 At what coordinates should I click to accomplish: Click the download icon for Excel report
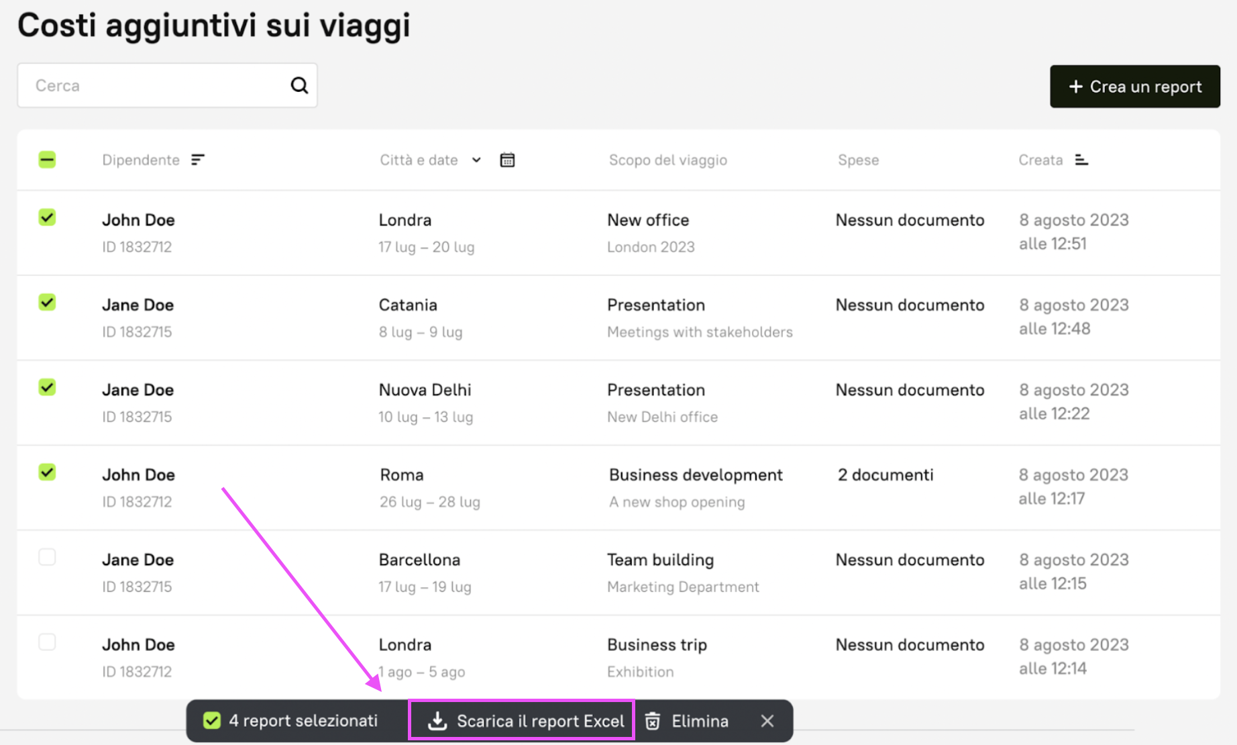[437, 721]
